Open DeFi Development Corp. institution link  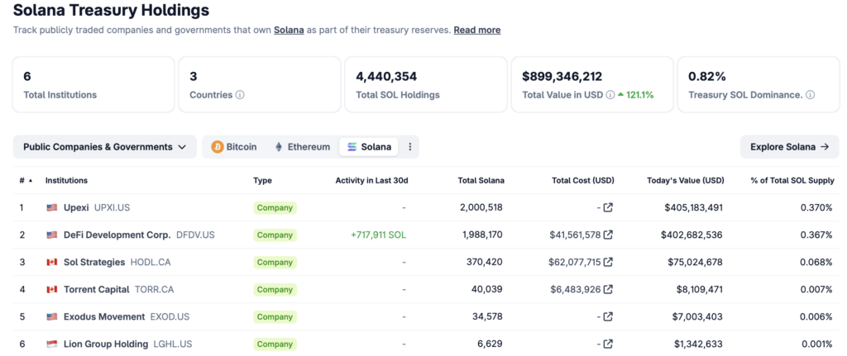point(117,235)
